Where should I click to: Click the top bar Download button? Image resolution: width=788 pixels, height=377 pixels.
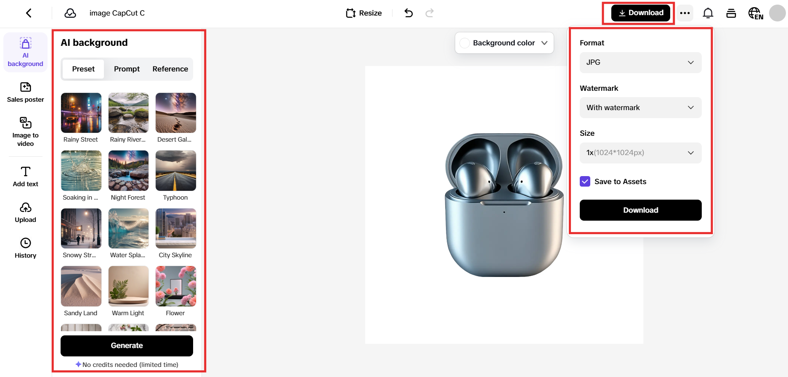[x=640, y=13]
